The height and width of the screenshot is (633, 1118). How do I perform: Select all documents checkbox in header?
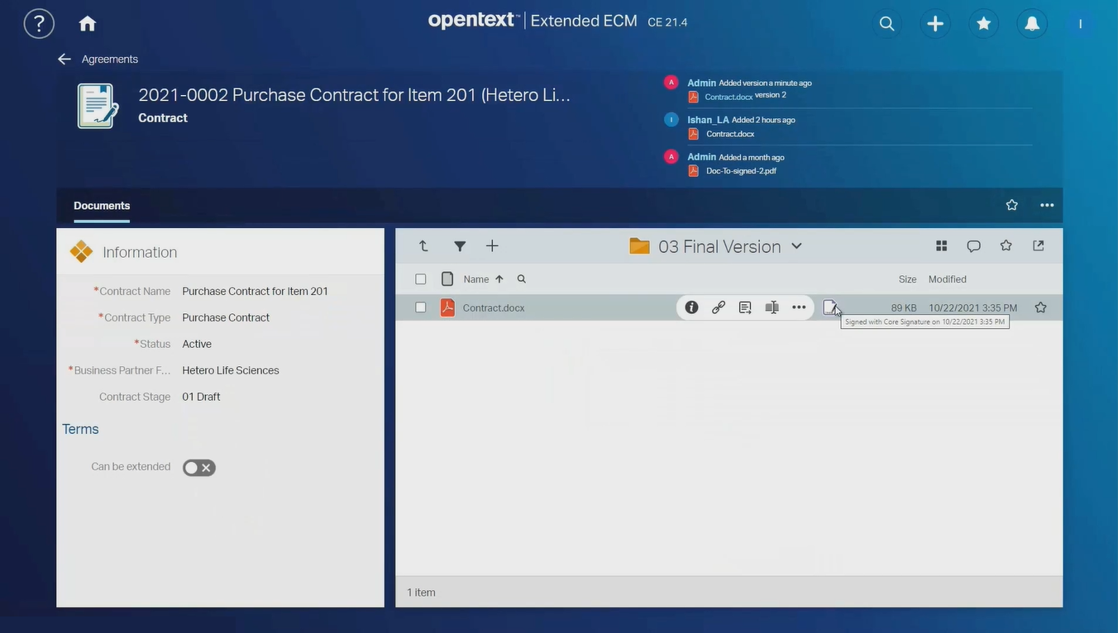tap(420, 279)
